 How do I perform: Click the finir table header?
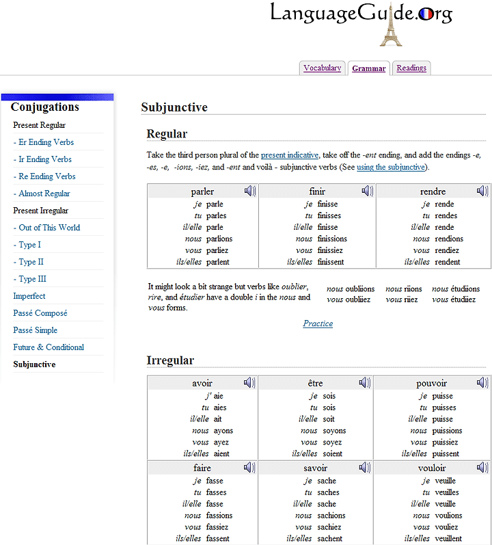(317, 191)
